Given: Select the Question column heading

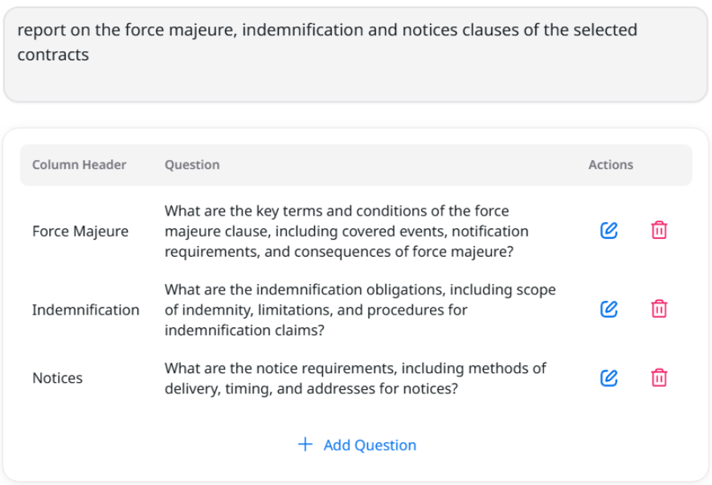Looking at the screenshot, I should point(192,165).
